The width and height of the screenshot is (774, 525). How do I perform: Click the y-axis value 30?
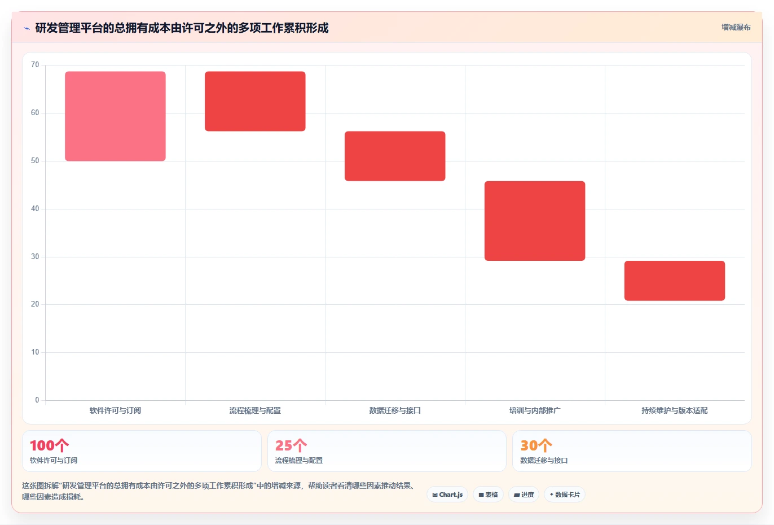35,257
